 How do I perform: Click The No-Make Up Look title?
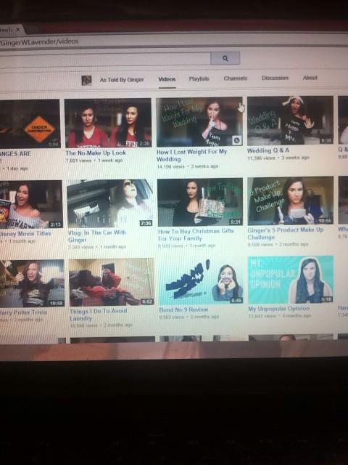(x=96, y=153)
